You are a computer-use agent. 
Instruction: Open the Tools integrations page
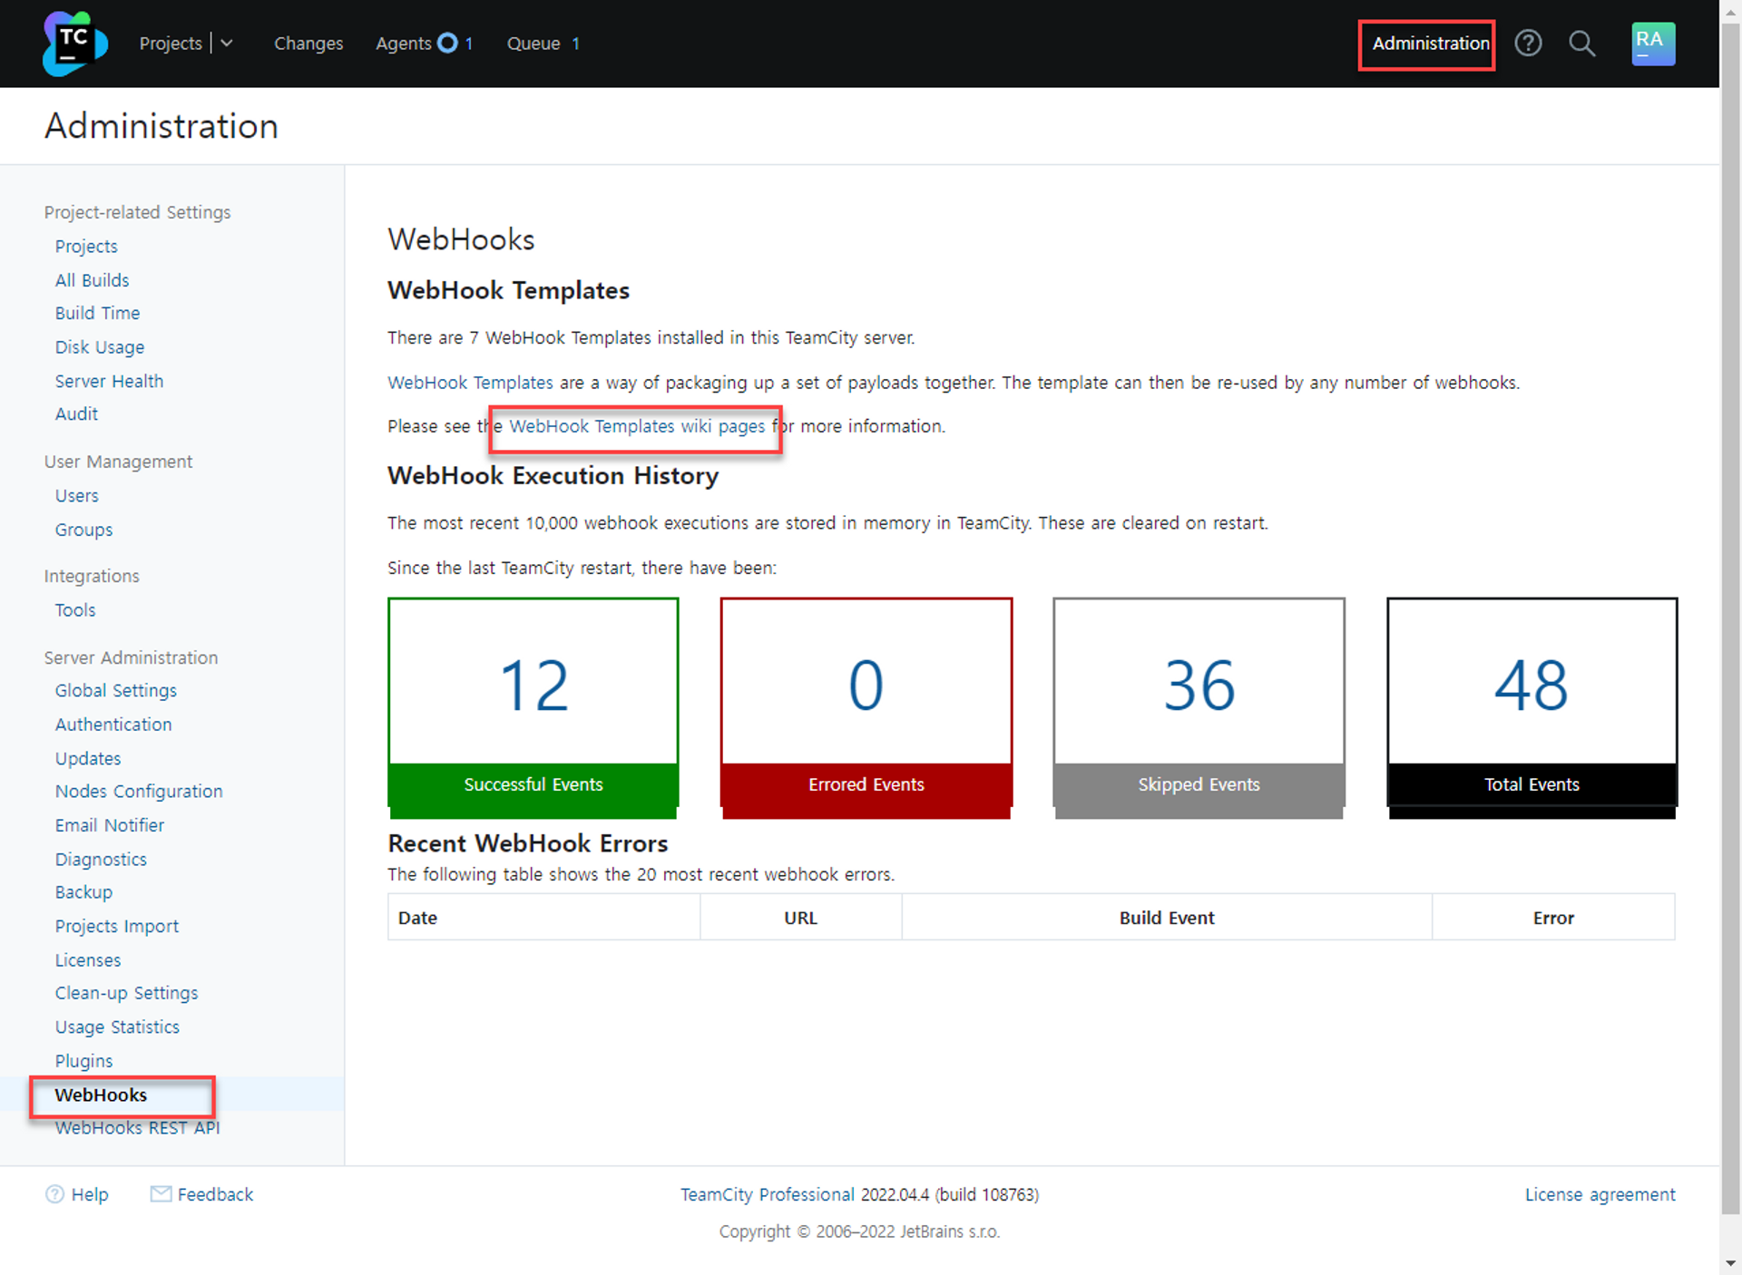pos(74,610)
